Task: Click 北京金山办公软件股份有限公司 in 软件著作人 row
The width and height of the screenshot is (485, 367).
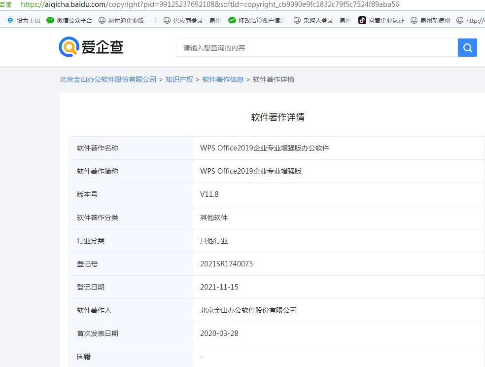Action: (248, 310)
